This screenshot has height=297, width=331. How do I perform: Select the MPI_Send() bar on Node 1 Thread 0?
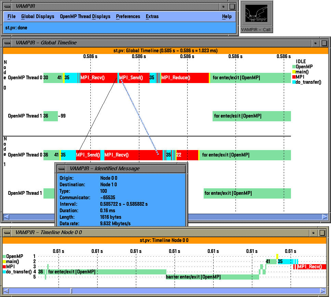coord(88,155)
